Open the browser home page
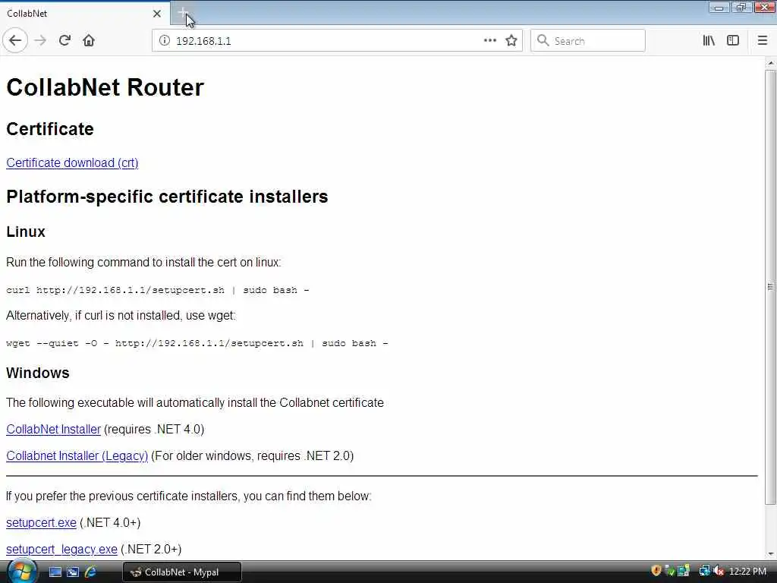This screenshot has width=777, height=583. [x=89, y=41]
